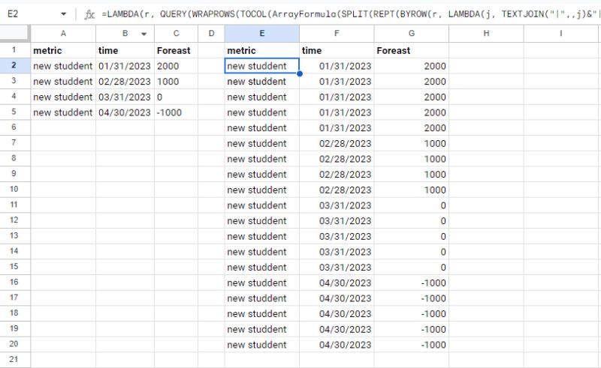Select row 10 header
The height and width of the screenshot is (368, 601).
point(14,189)
